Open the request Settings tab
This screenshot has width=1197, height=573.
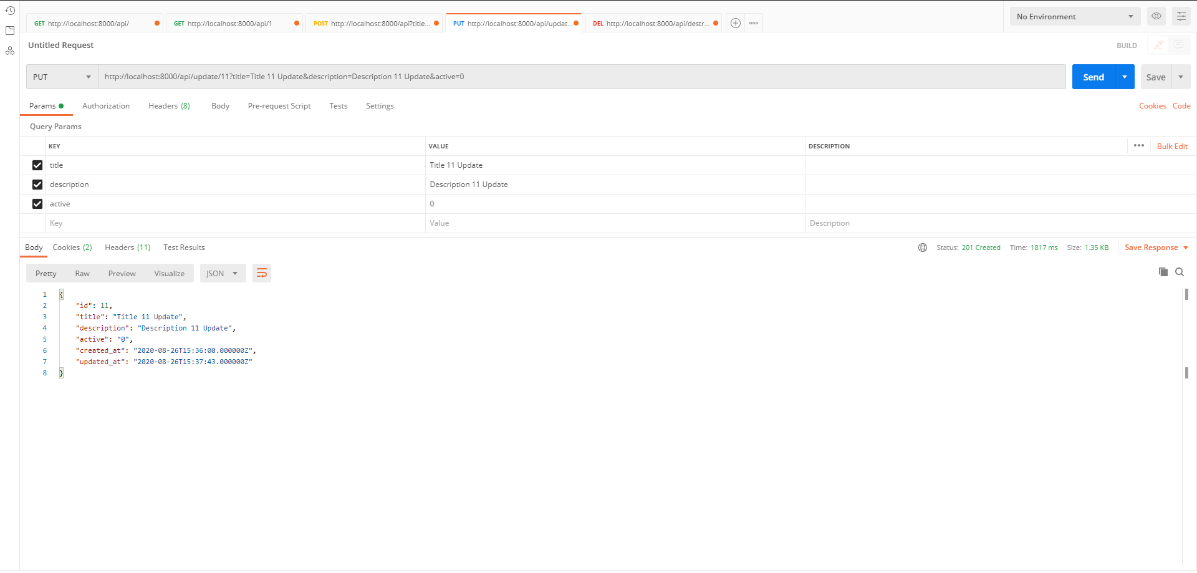click(380, 106)
